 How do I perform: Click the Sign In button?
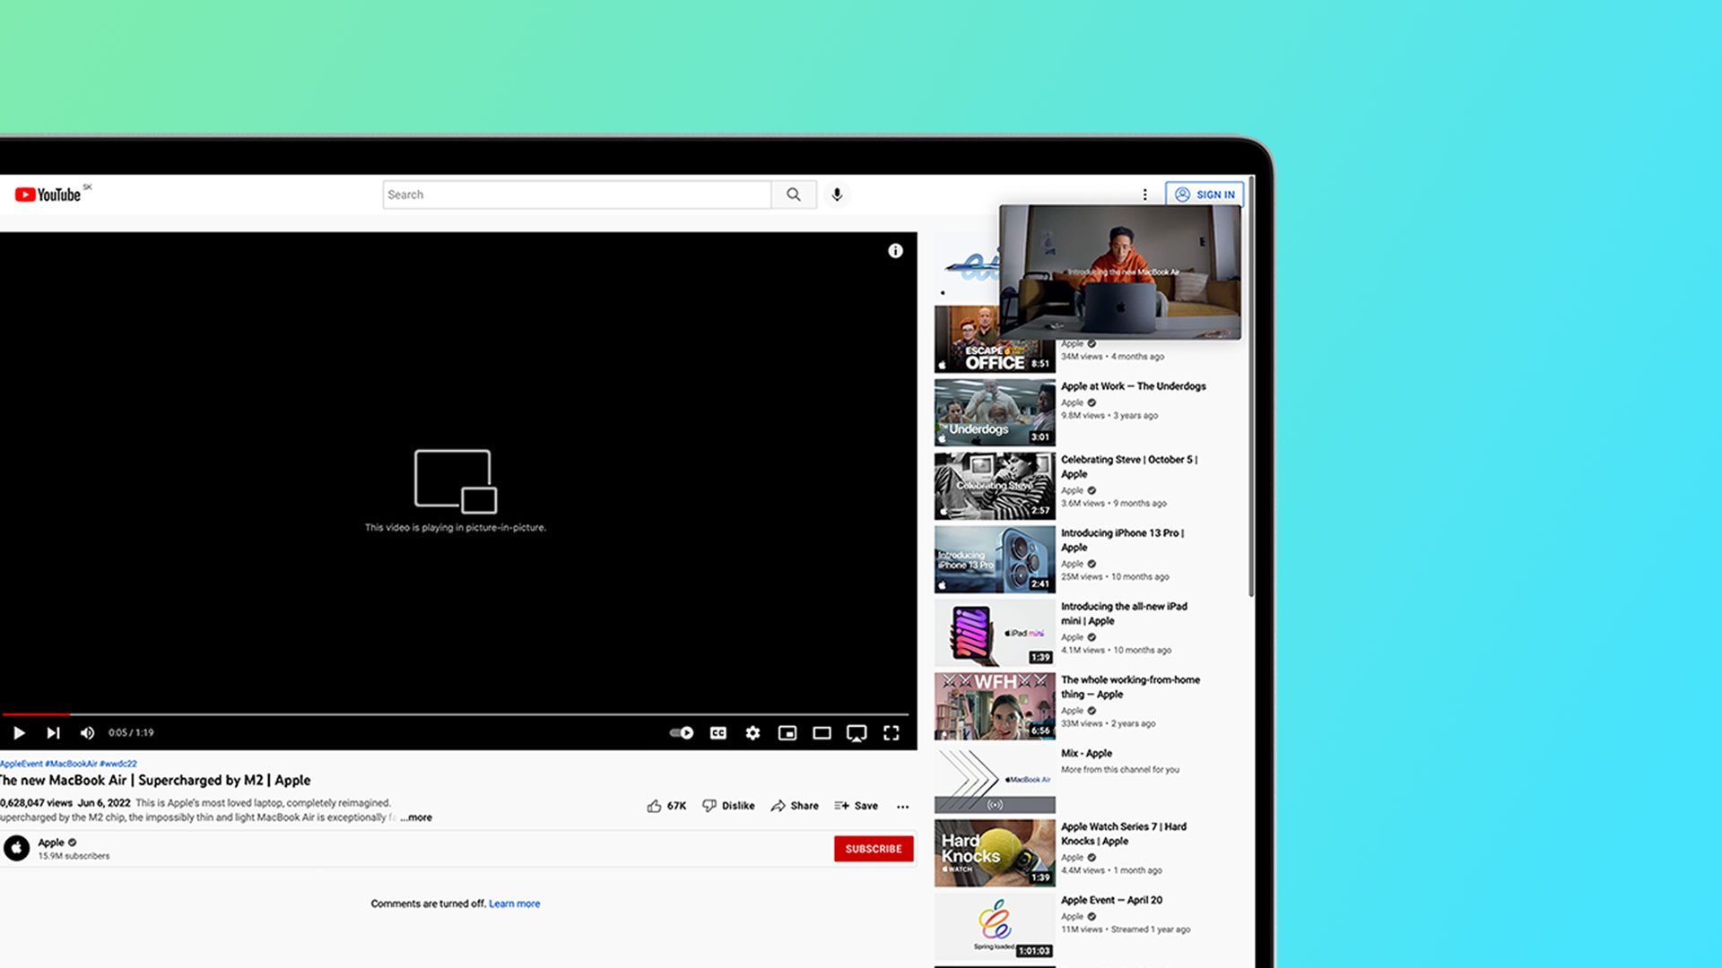[x=1205, y=194]
